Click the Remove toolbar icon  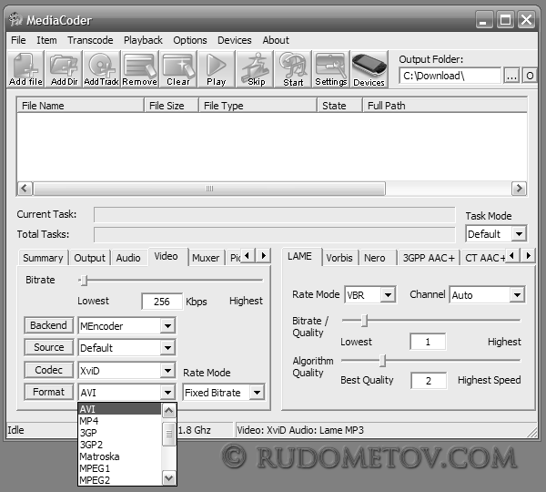139,69
